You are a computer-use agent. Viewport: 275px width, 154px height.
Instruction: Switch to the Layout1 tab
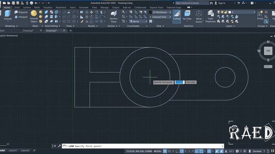[13, 151]
